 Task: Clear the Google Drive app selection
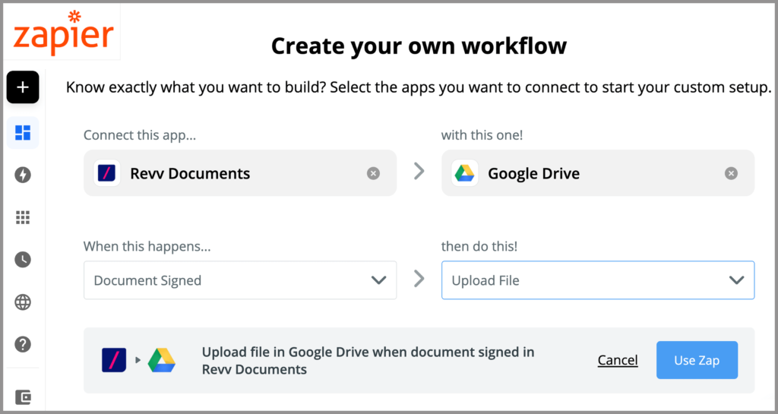pos(731,173)
